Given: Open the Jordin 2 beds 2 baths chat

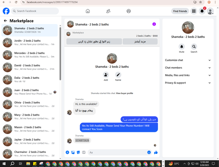Looking at the screenshot, I should tap(29, 43).
